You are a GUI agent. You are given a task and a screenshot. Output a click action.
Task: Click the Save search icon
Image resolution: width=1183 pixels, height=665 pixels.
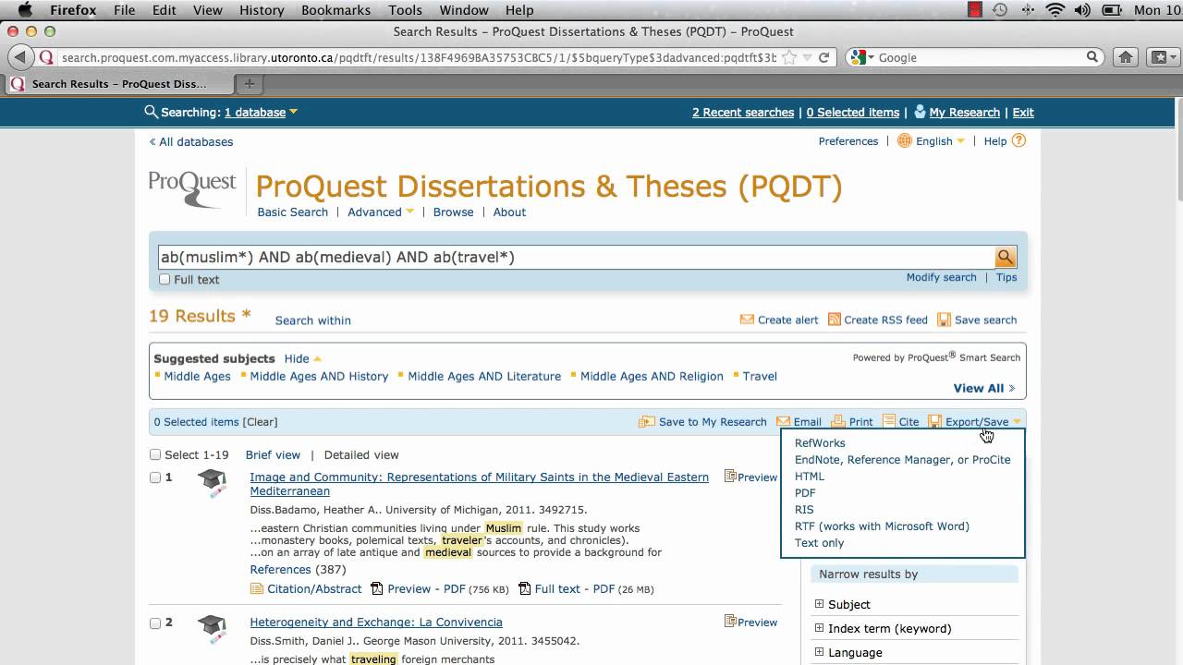pyautogui.click(x=944, y=320)
